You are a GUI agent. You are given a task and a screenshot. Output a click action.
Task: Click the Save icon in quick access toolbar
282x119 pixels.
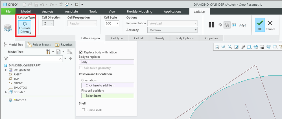[x=36, y=5]
